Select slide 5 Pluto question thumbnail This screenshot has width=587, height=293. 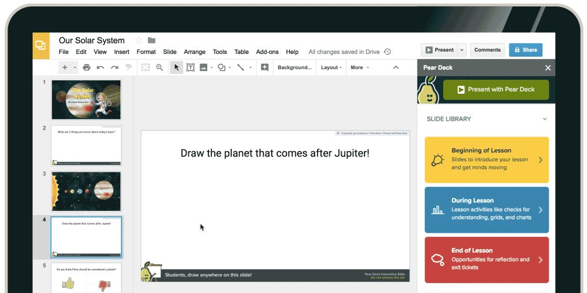tap(86, 278)
